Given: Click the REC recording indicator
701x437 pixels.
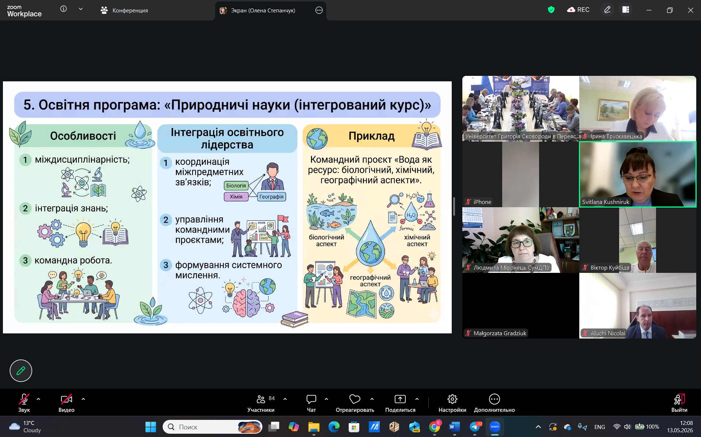Looking at the screenshot, I should tap(578, 10).
